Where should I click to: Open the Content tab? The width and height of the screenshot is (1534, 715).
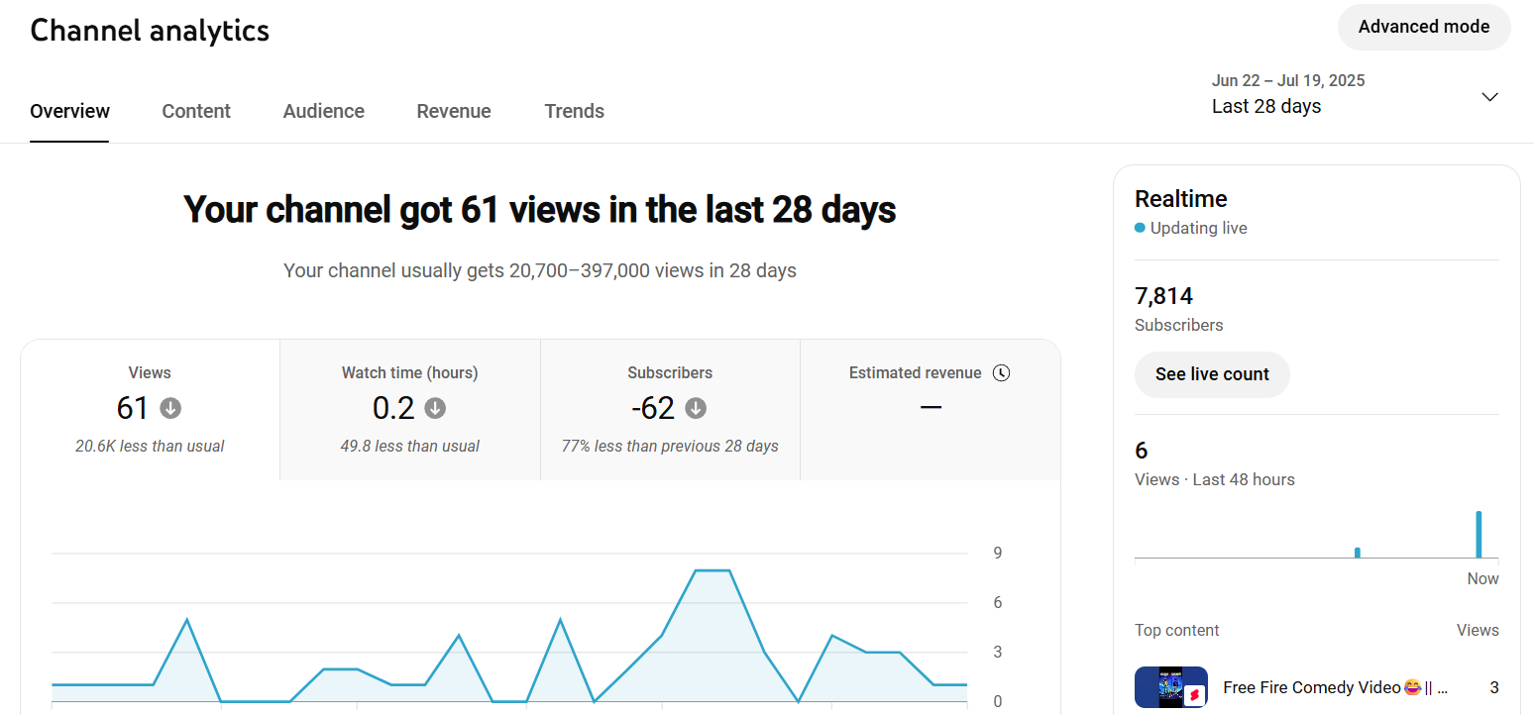click(196, 111)
